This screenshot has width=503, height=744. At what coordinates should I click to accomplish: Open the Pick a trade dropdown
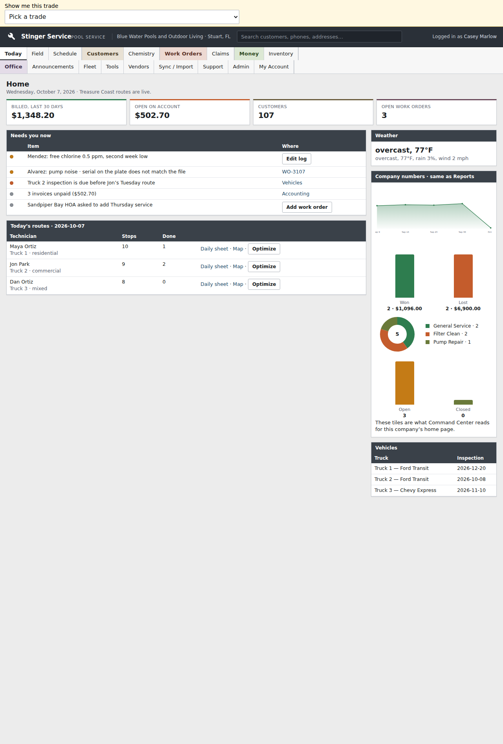coord(122,17)
